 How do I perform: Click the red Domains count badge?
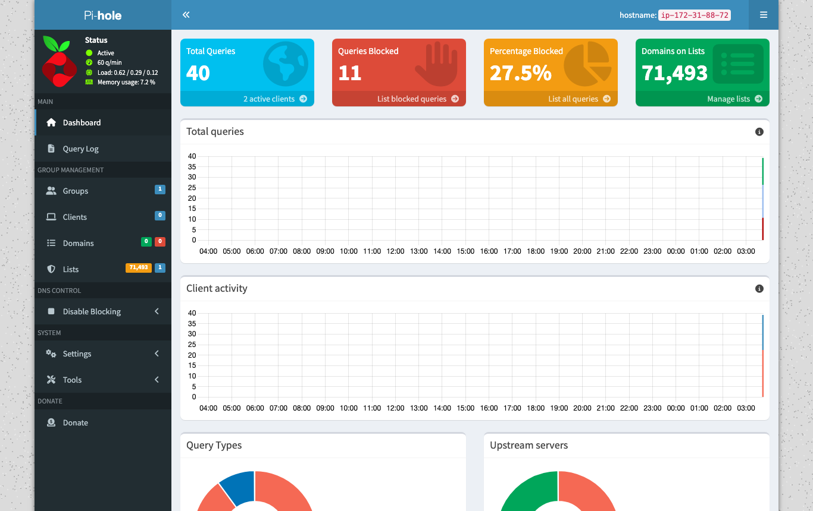coord(160,242)
